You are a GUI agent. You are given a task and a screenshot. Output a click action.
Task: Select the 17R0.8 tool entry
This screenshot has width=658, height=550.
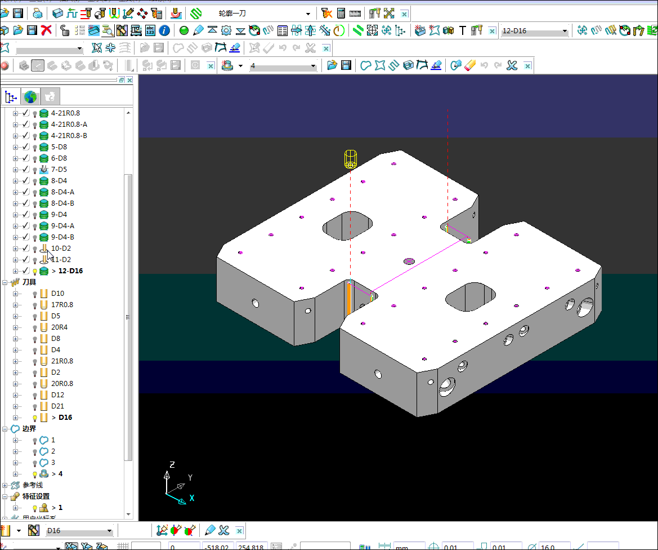62,305
